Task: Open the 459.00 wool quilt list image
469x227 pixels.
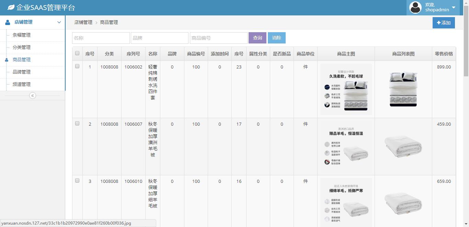Action: [x=403, y=146]
